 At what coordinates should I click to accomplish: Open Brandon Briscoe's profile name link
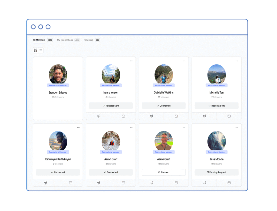point(58,93)
